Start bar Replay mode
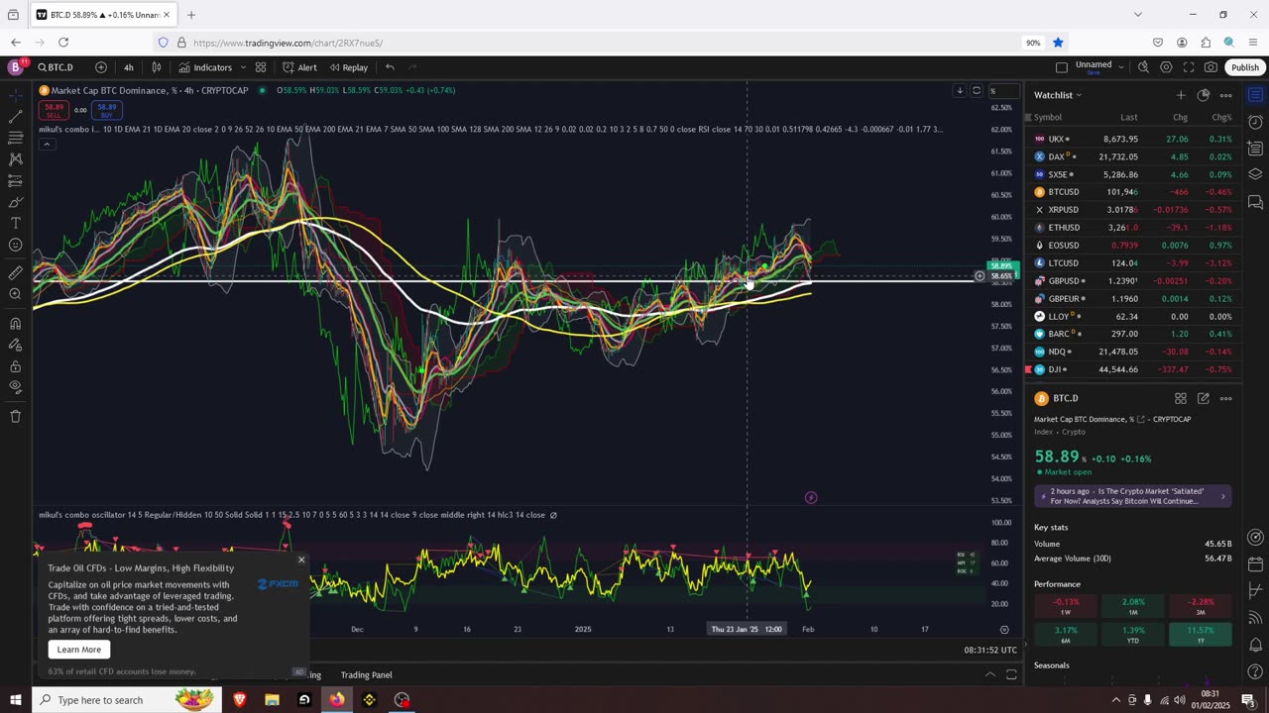The height and width of the screenshot is (713, 1269). (349, 67)
